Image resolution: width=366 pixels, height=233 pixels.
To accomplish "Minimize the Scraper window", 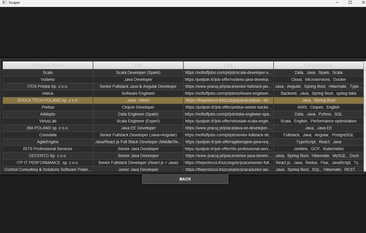I will click(x=337, y=2).
